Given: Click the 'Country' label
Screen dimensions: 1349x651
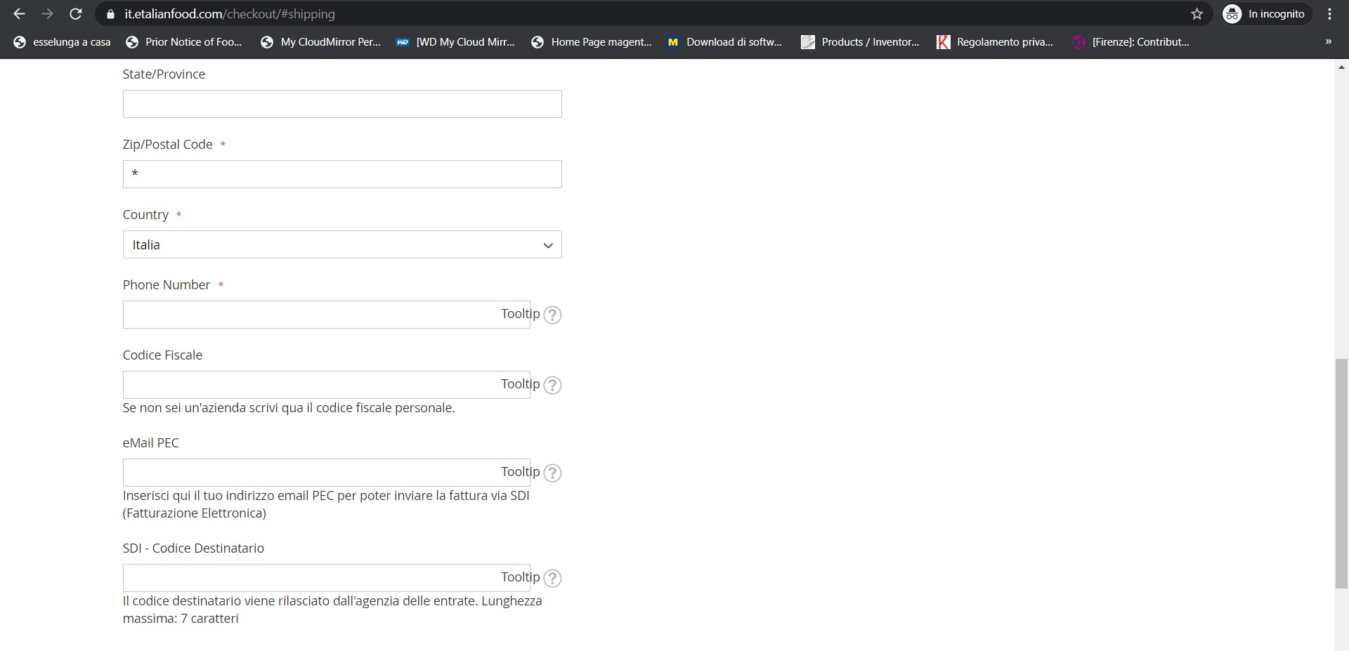Looking at the screenshot, I should tap(145, 215).
